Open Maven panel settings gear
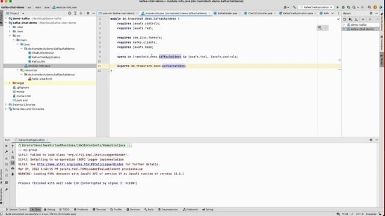 (371, 13)
